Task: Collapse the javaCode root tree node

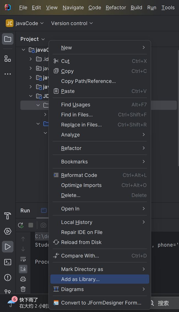Action: (23, 50)
